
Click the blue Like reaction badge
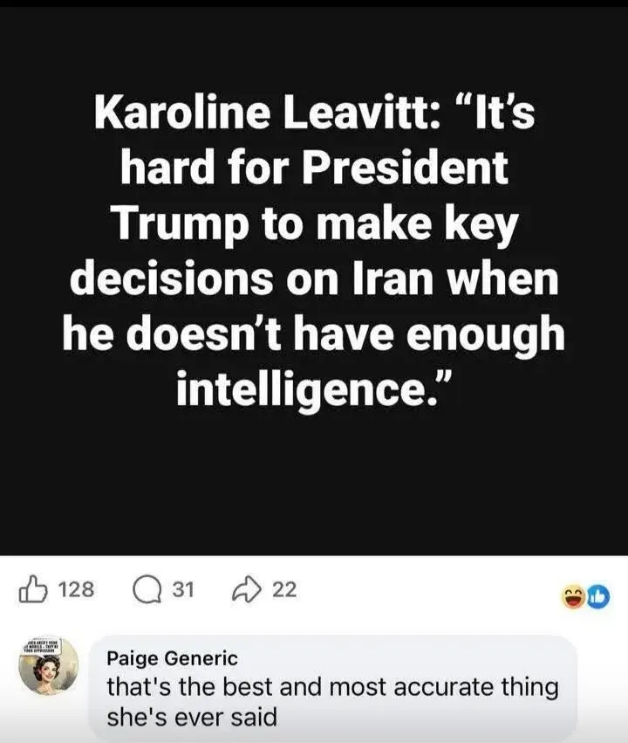point(598,596)
